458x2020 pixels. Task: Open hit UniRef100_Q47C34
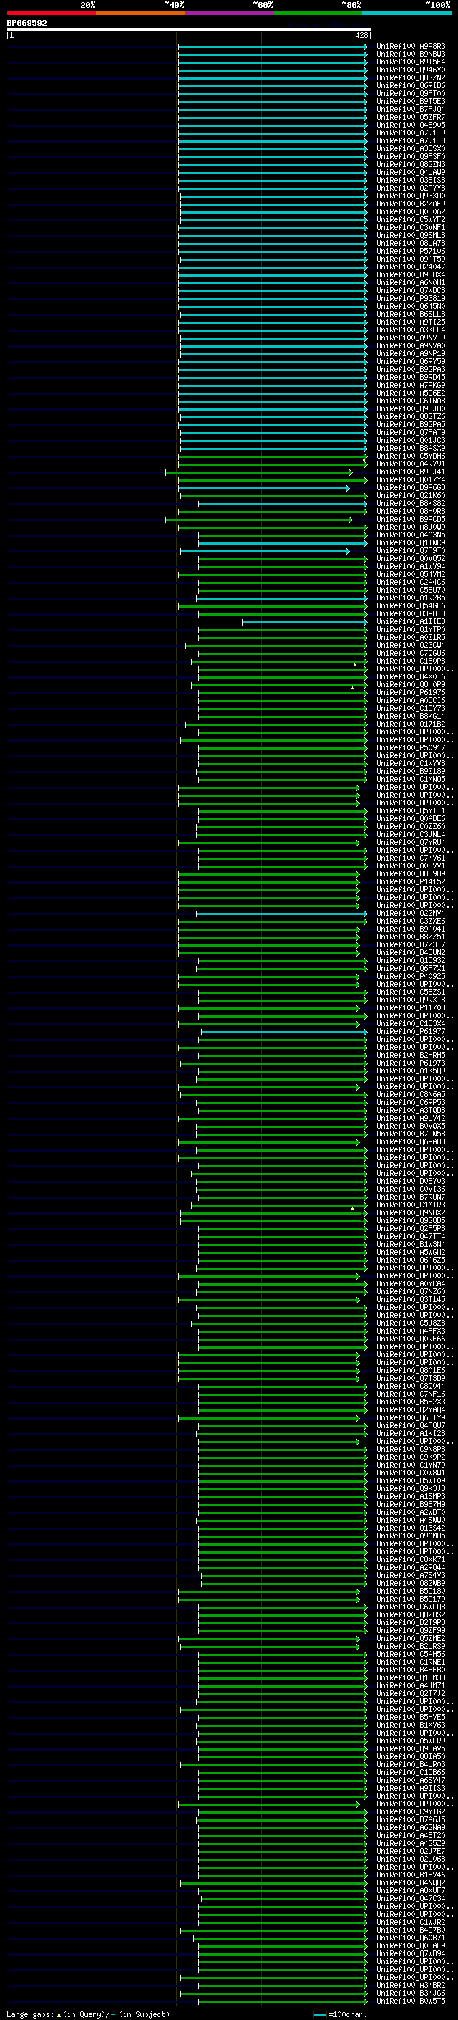coord(410,1898)
